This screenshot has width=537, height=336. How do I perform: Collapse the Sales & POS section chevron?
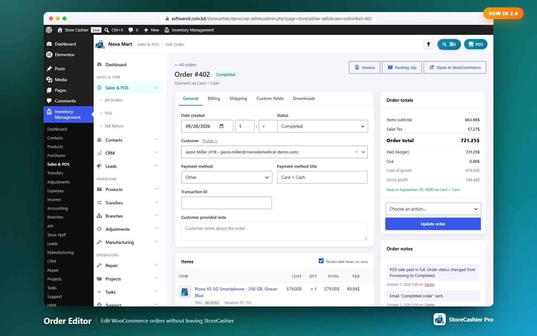click(156, 88)
